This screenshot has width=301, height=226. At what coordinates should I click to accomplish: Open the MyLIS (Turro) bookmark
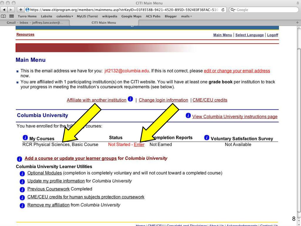coord(87,16)
